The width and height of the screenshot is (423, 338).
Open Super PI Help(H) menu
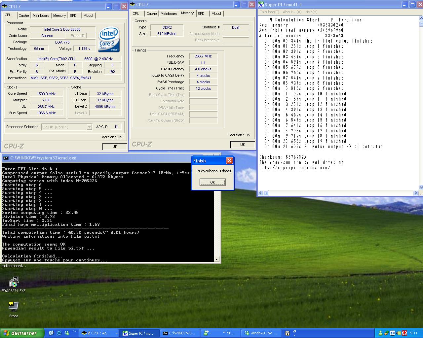[x=311, y=12]
